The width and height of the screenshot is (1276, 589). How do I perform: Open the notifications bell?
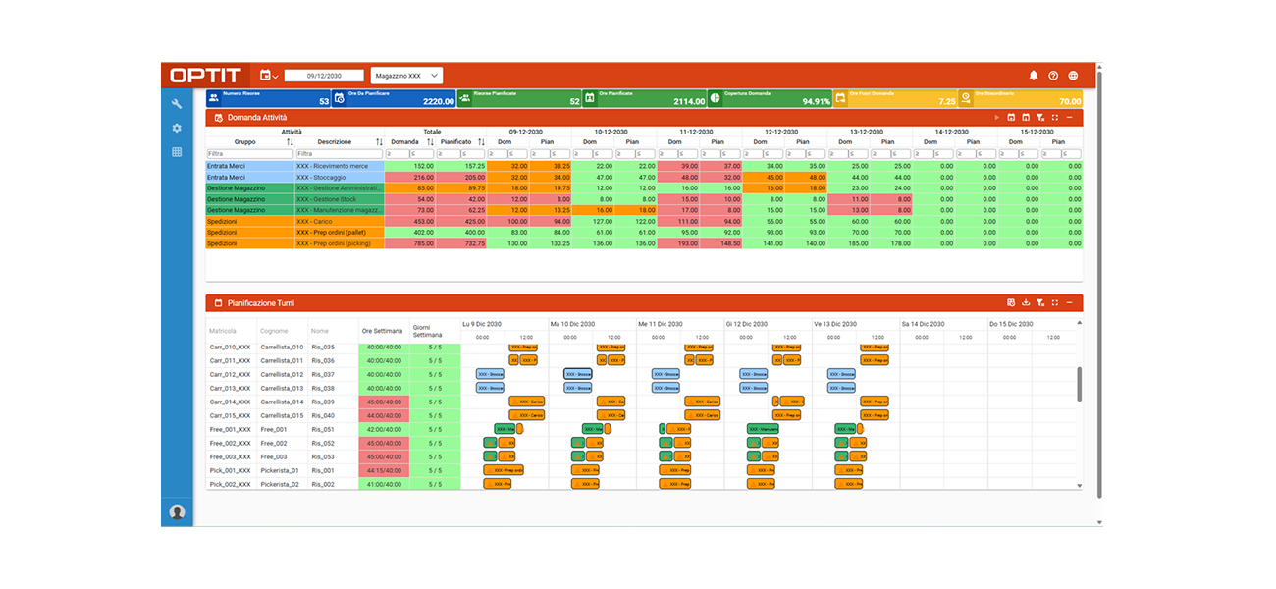tap(1033, 75)
